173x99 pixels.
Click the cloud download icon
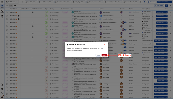[15, 5]
